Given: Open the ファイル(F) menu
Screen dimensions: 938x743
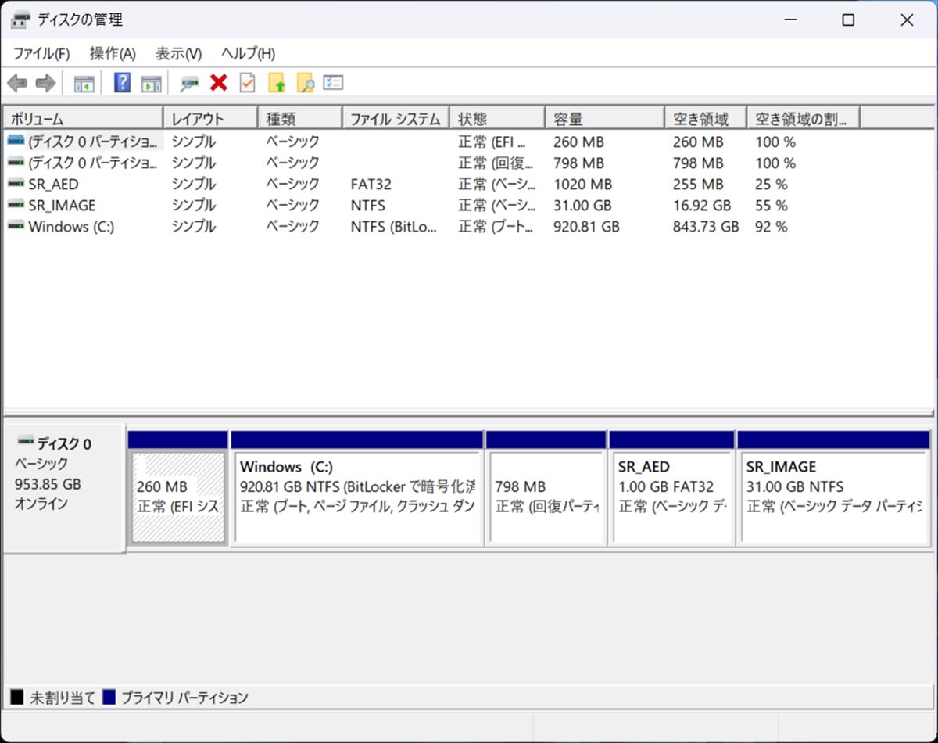Looking at the screenshot, I should (41, 53).
